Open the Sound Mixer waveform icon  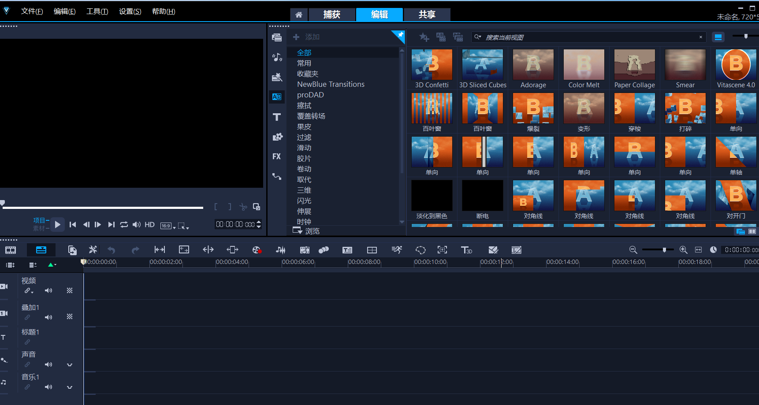[x=280, y=250]
